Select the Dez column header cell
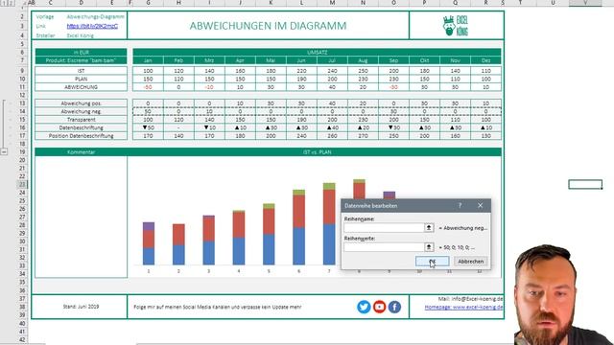 click(x=486, y=60)
